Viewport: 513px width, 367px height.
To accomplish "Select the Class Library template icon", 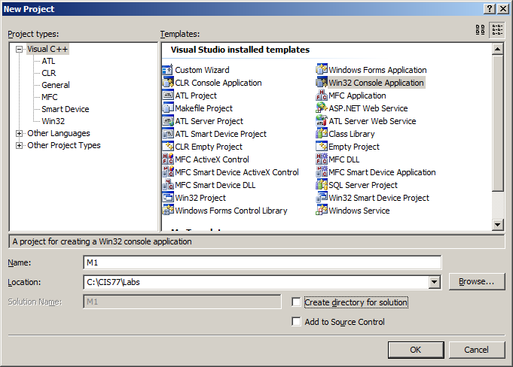I will tap(322, 134).
